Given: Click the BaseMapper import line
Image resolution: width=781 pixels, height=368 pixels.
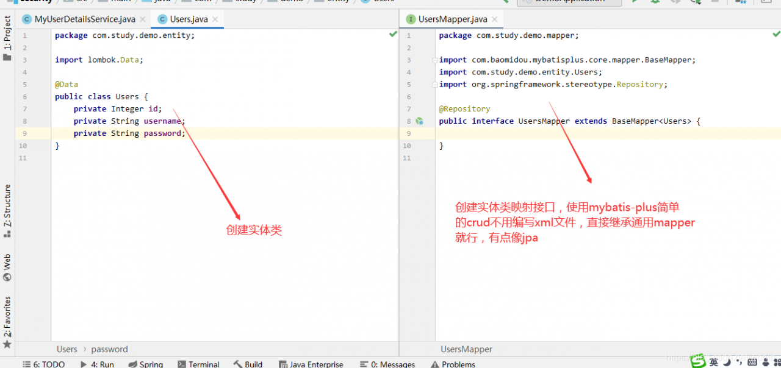Looking at the screenshot, I should (567, 60).
